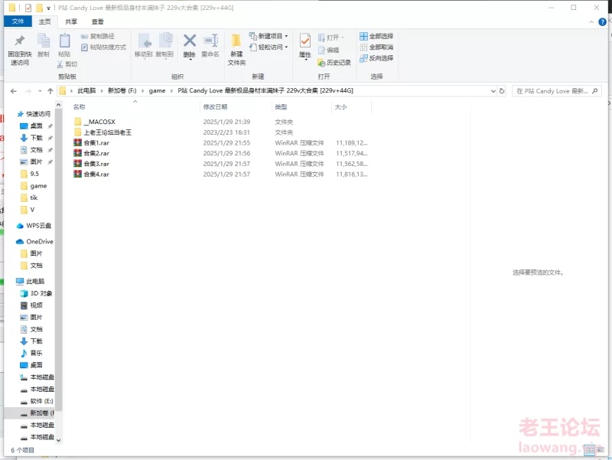Click the Refresh button in address bar
612x460 pixels.
pos(502,91)
